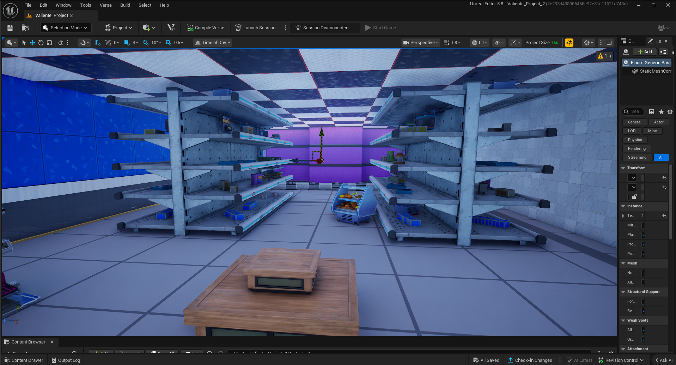This screenshot has height=365, width=676.
Task: Open Revision Control dropdown in status bar
Action: 621,360
